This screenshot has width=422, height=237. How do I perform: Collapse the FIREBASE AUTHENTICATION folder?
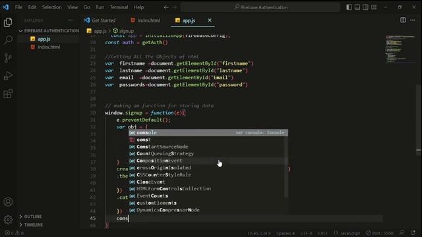tap(49, 31)
